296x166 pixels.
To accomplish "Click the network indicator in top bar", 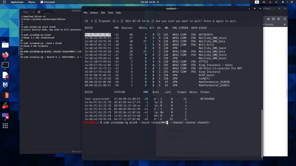I will point(264,2).
